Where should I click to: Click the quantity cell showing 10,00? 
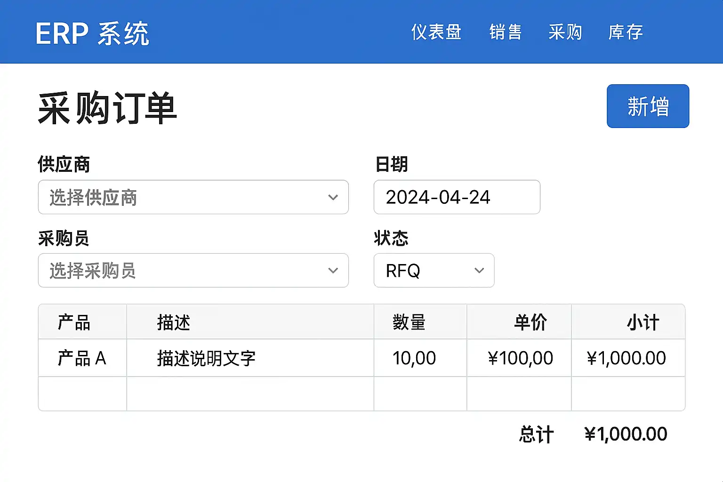(414, 358)
